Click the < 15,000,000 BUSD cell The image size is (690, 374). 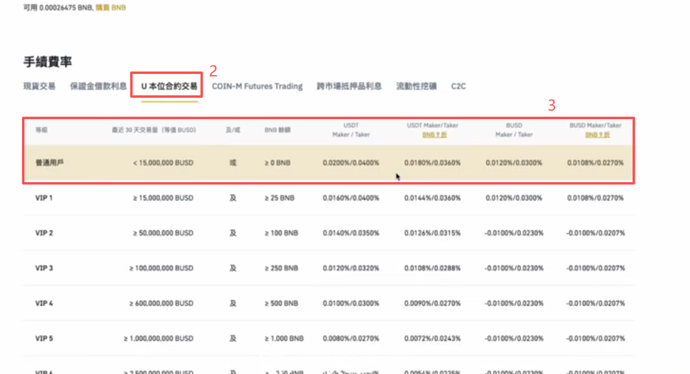point(163,163)
